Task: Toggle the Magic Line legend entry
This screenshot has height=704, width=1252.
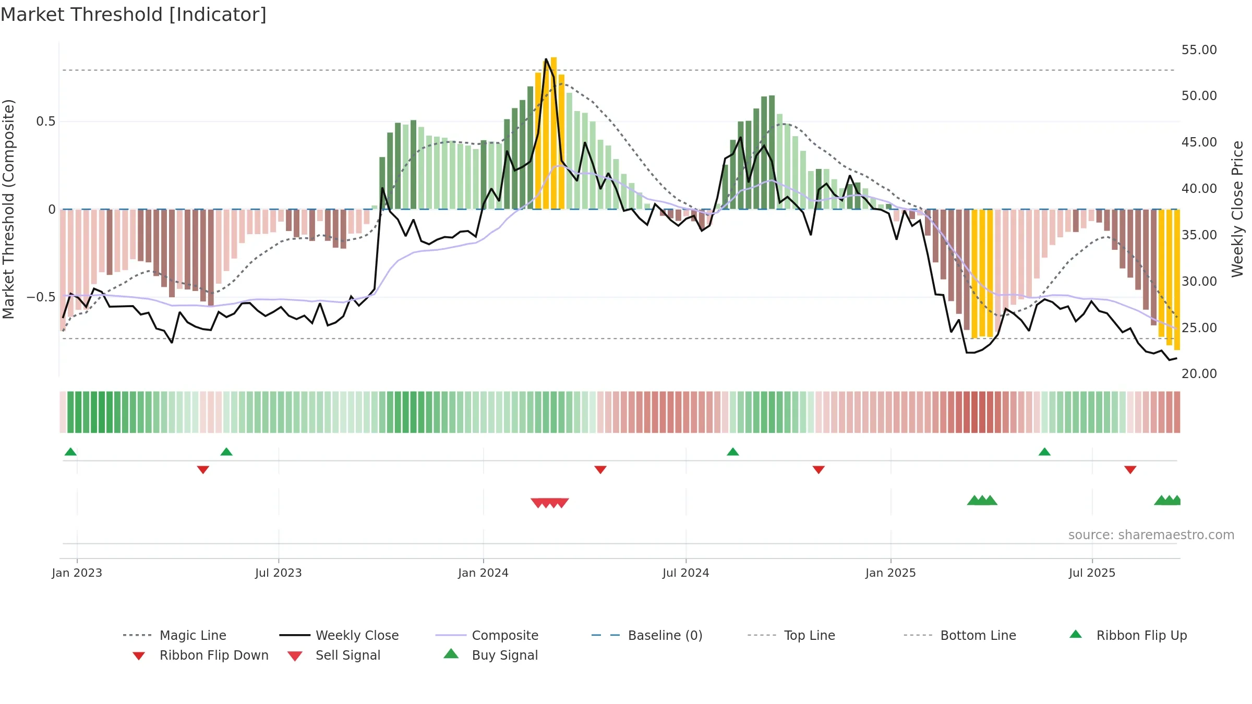Action: (175, 635)
